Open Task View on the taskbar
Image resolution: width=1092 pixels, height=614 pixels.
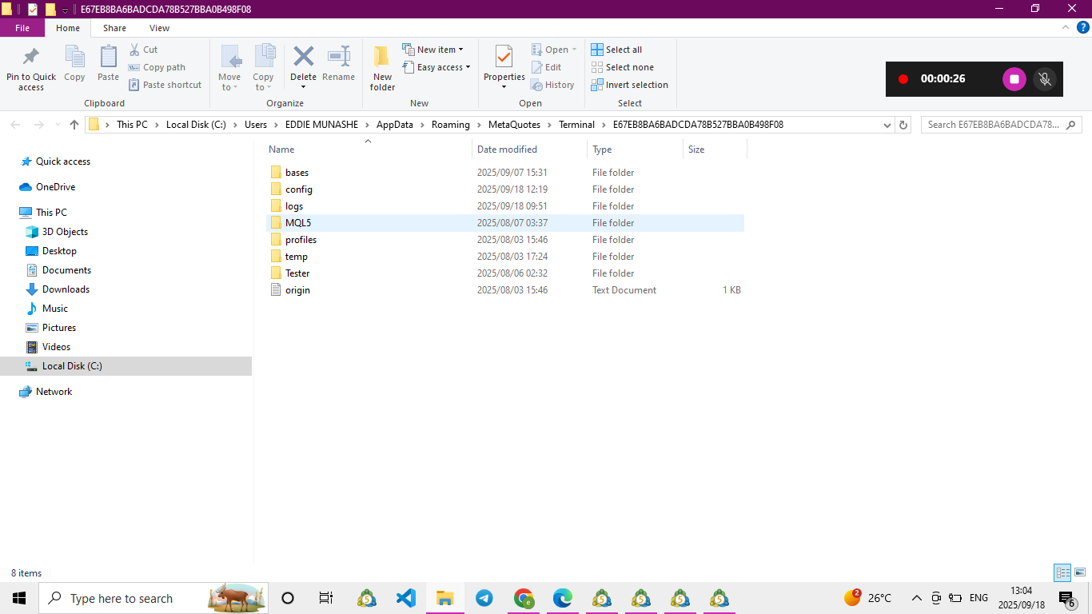(x=326, y=598)
